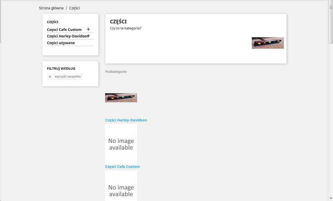Click the scrollbar down arrow

[331, 198]
